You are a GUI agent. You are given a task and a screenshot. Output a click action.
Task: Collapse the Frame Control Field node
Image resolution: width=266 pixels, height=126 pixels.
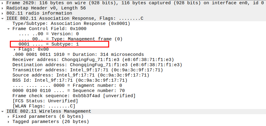point(9,29)
